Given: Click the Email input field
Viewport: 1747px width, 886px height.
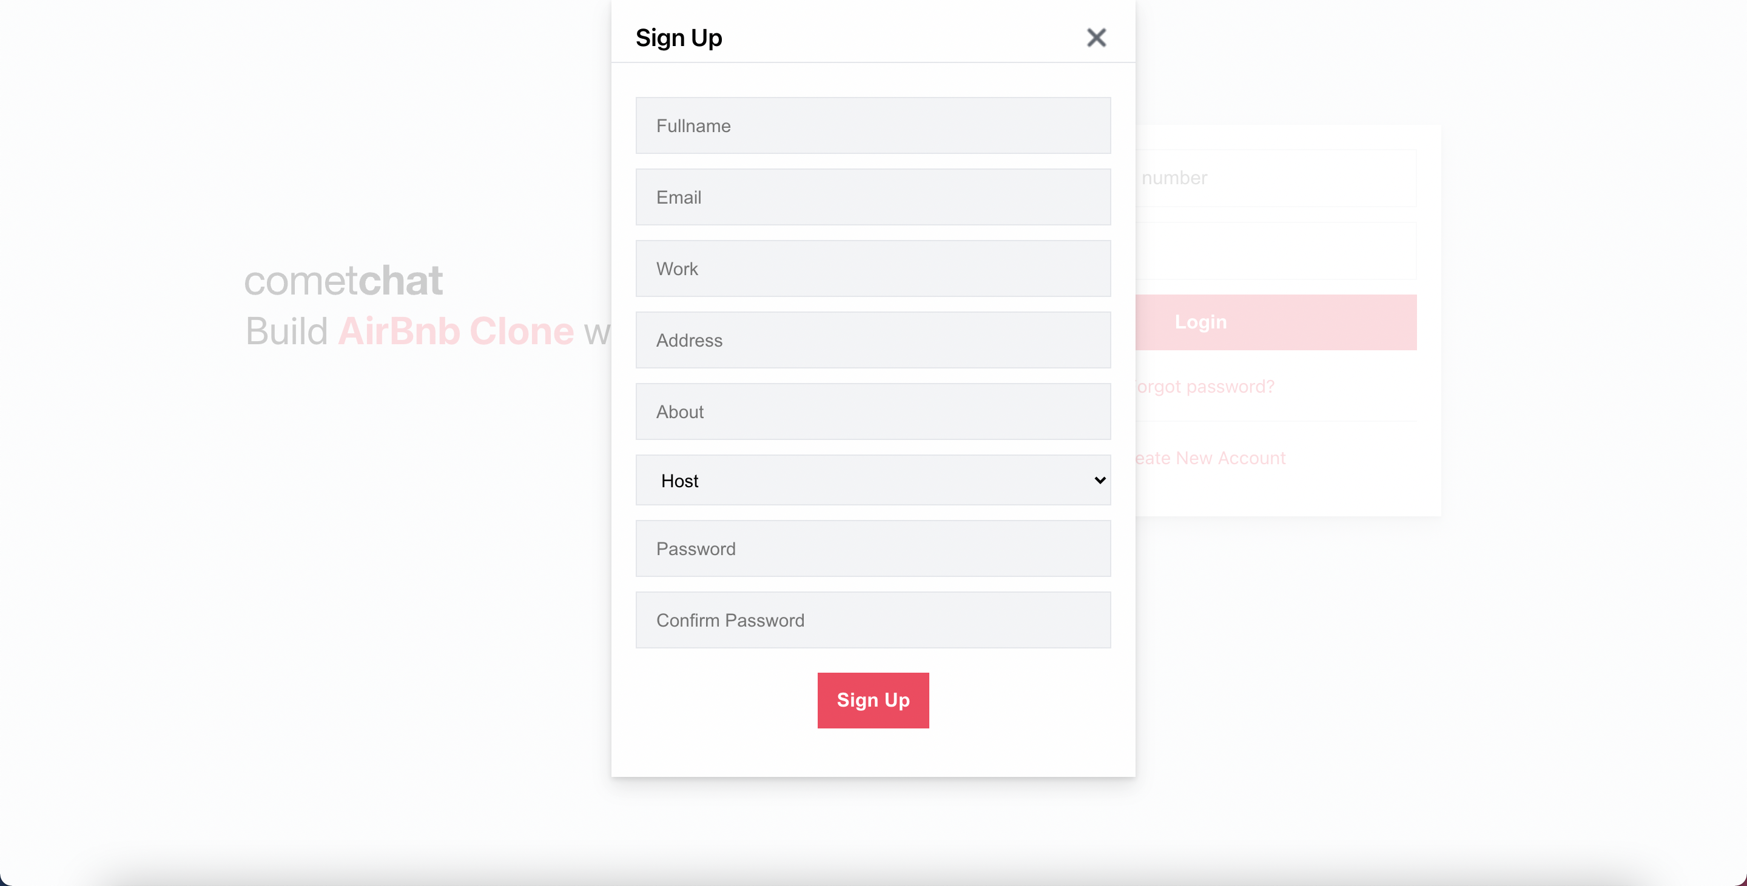Looking at the screenshot, I should click(x=873, y=196).
